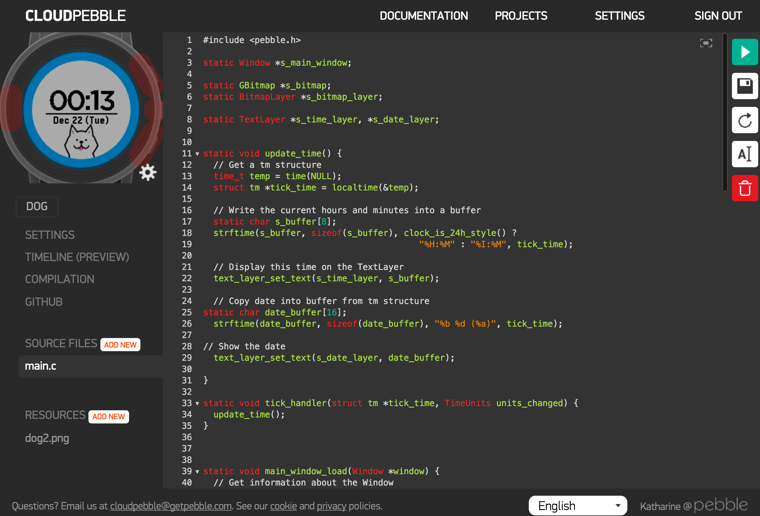This screenshot has width=760, height=516.
Task: Go to Projects
Action: coord(521,16)
